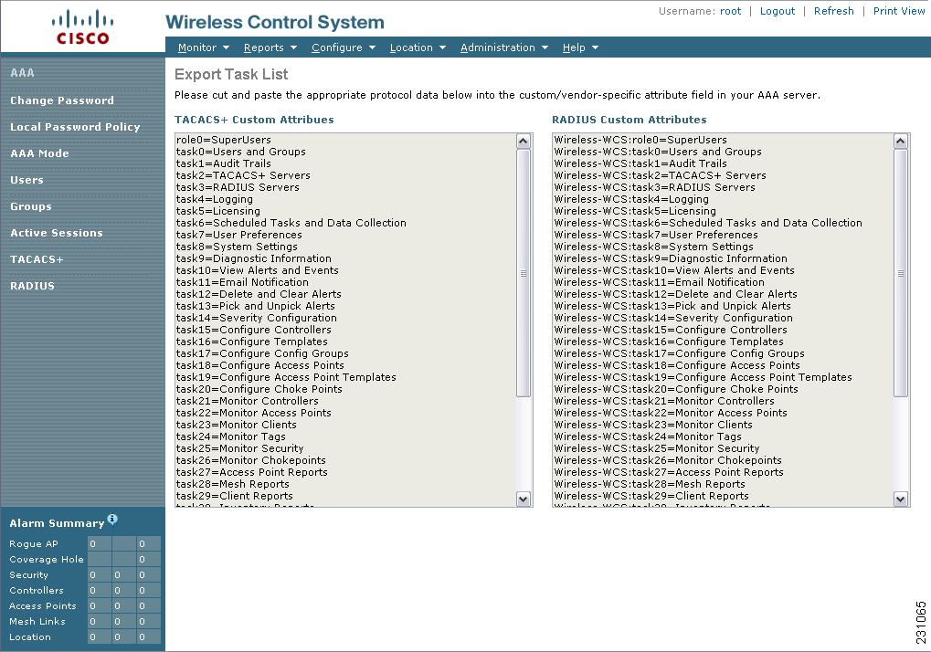Viewport: 931px width, 652px height.
Task: Click TACACS+ list scroll up arrow
Action: [524, 142]
